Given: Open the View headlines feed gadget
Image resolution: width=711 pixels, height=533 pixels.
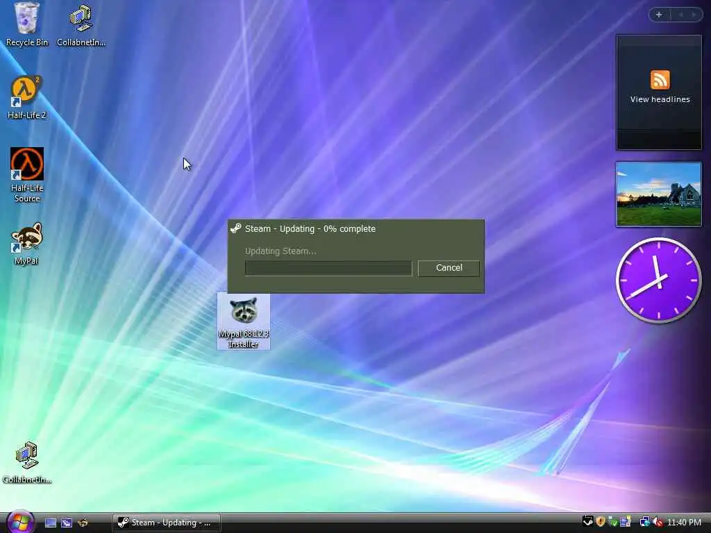Looking at the screenshot, I should (x=658, y=92).
